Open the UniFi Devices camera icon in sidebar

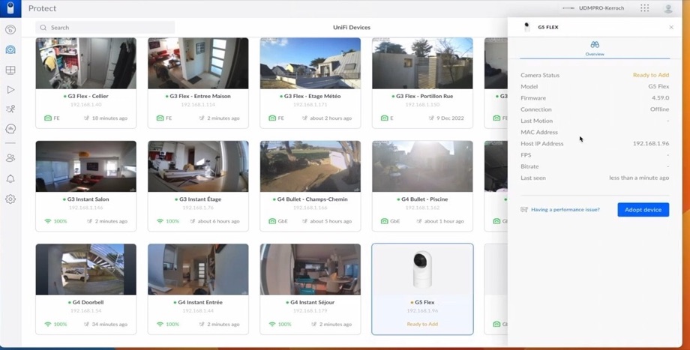pos(10,49)
